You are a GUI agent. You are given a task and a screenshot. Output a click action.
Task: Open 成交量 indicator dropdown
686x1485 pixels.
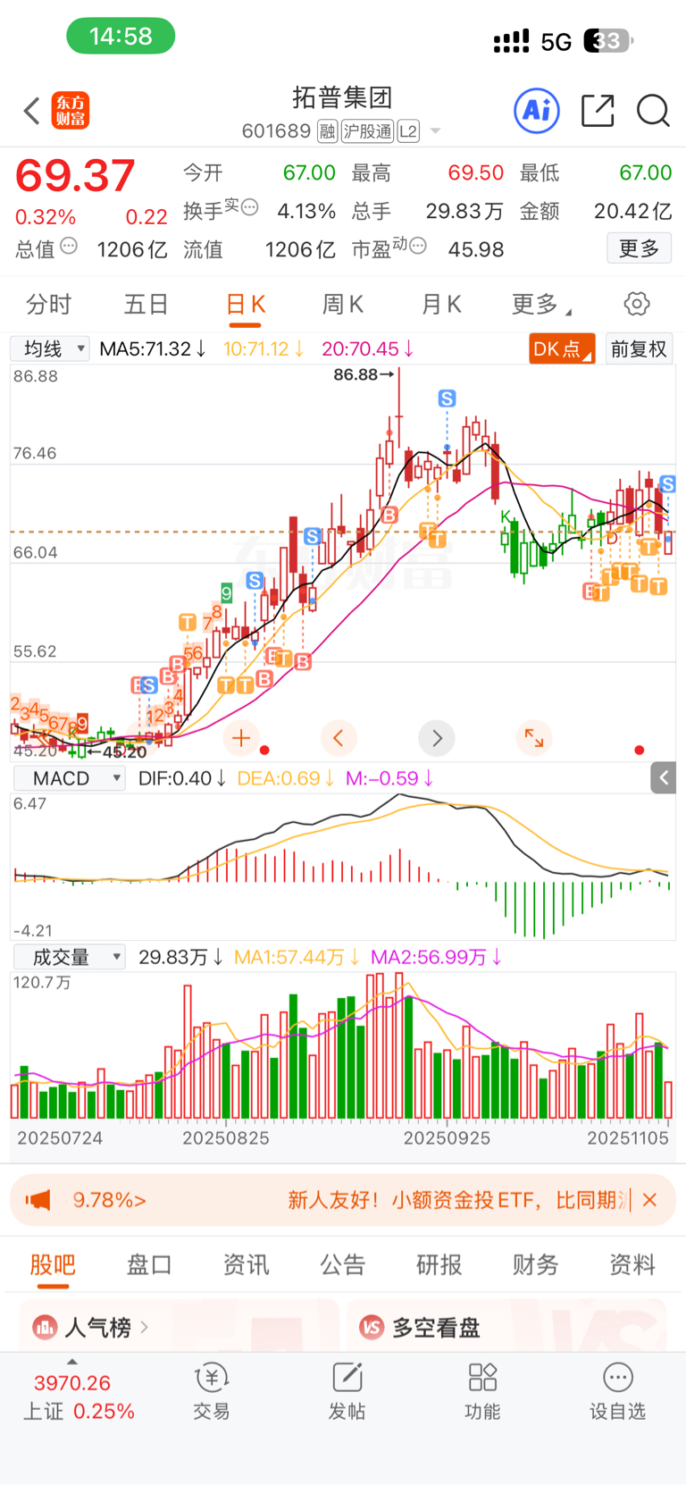[69, 957]
